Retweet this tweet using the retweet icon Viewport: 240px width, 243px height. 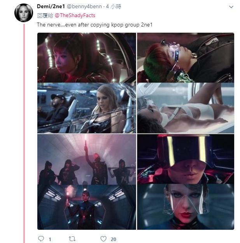[x=72, y=239]
